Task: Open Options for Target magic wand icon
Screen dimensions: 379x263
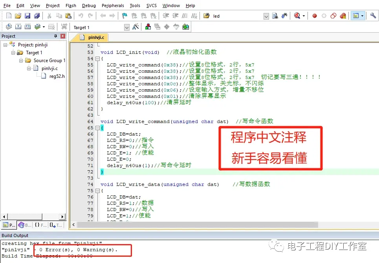Action: 135,27
